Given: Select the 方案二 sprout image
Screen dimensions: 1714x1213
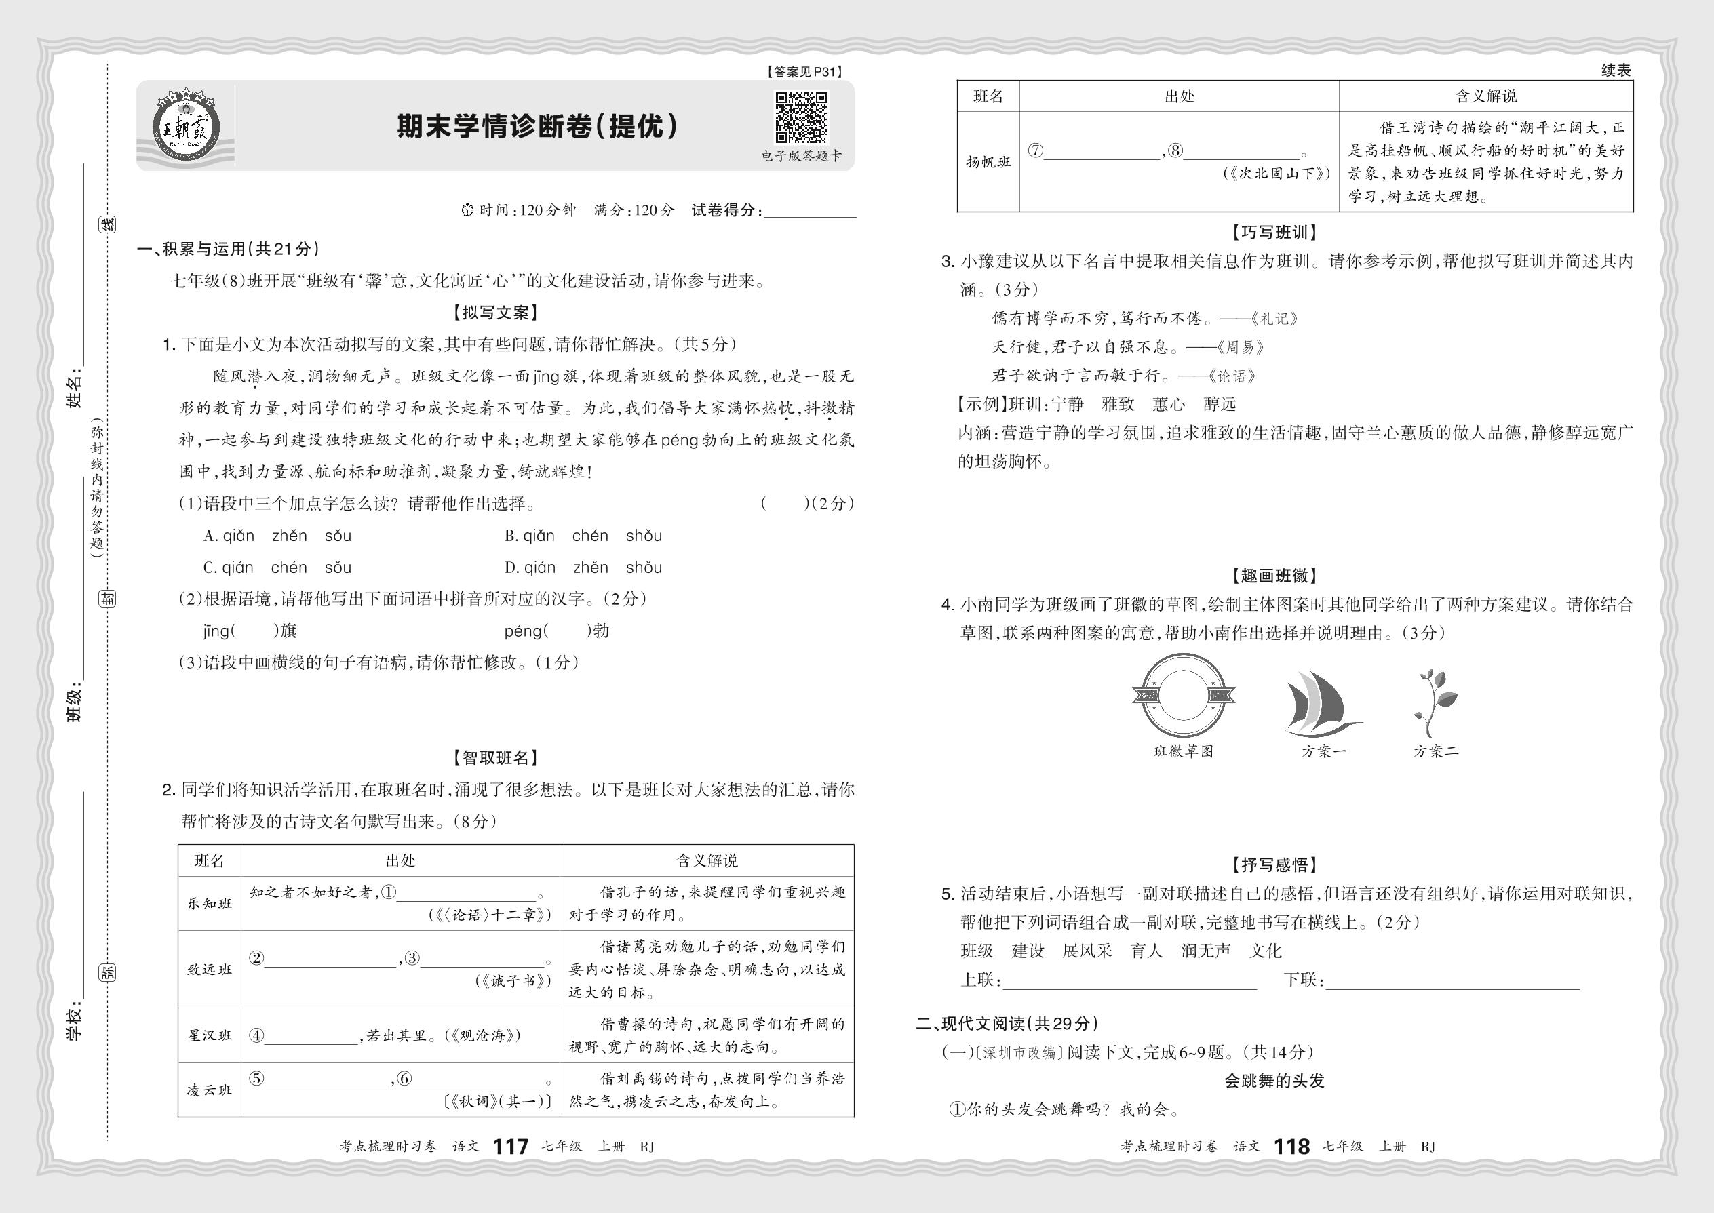Looking at the screenshot, I should 1435,703.
